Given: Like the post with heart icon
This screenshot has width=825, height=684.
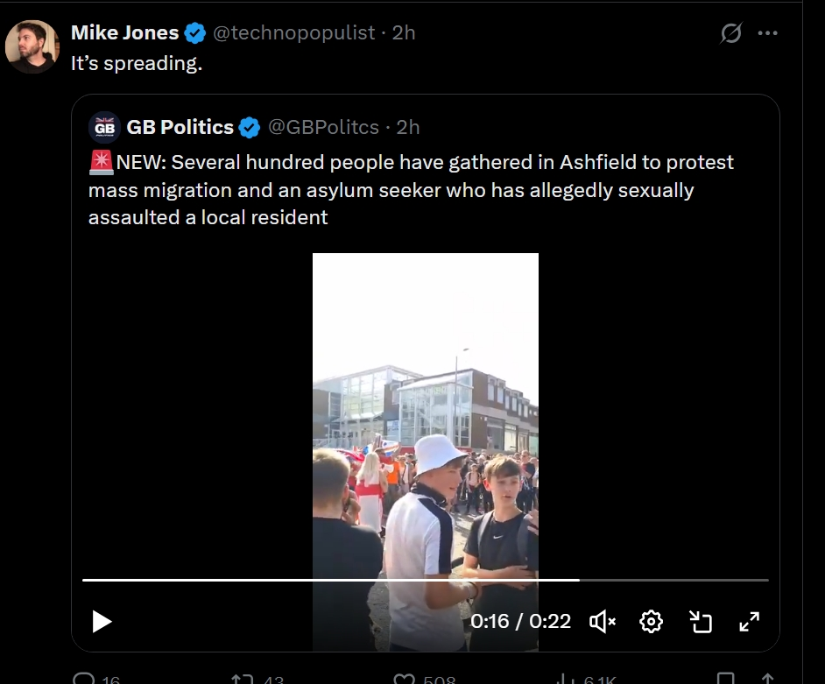Looking at the screenshot, I should click(404, 679).
